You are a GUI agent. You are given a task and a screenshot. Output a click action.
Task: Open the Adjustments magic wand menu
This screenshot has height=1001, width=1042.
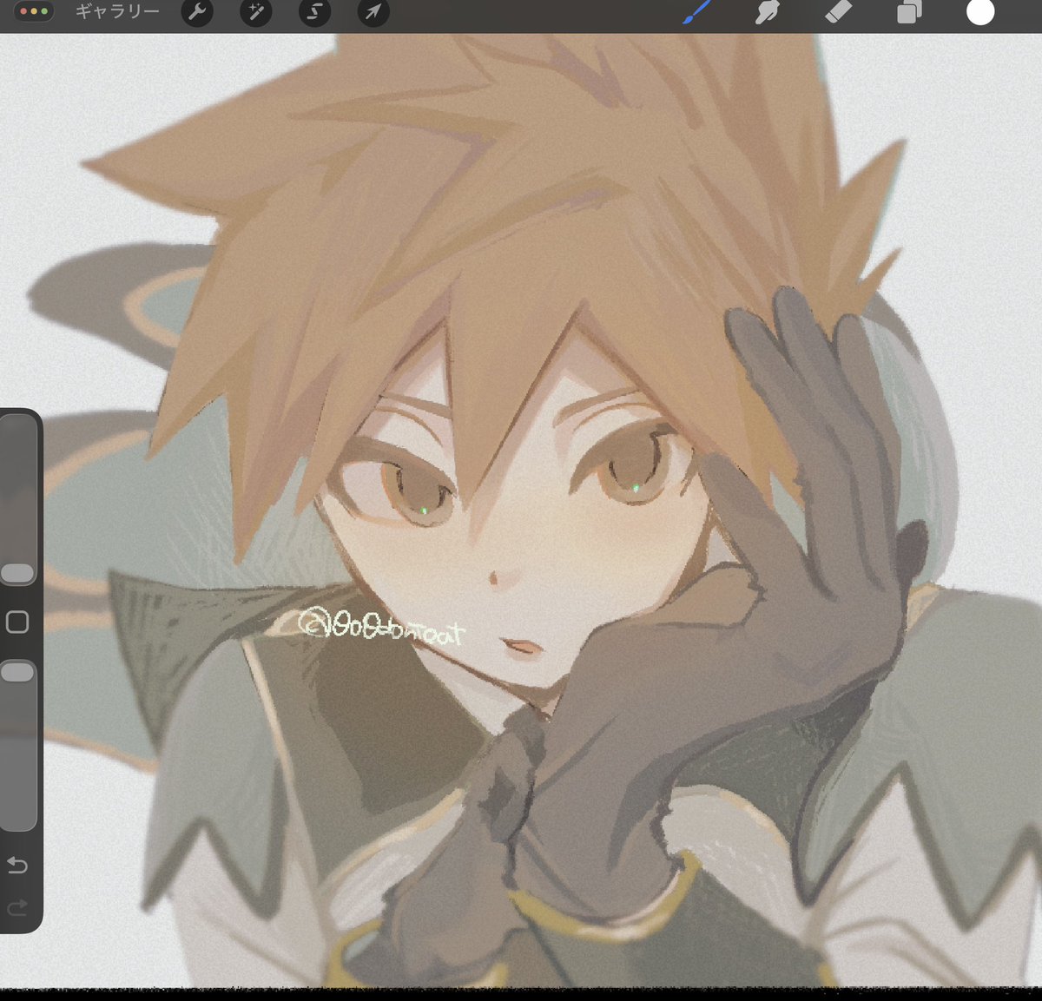point(255,12)
